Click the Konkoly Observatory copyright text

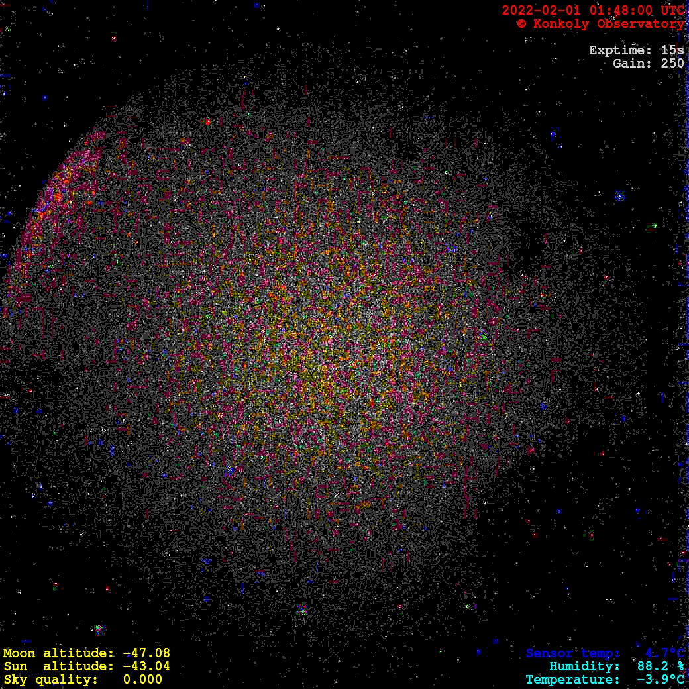coord(600,24)
